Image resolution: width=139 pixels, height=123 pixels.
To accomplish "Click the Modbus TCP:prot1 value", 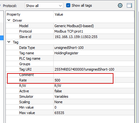I will coord(69,31).
